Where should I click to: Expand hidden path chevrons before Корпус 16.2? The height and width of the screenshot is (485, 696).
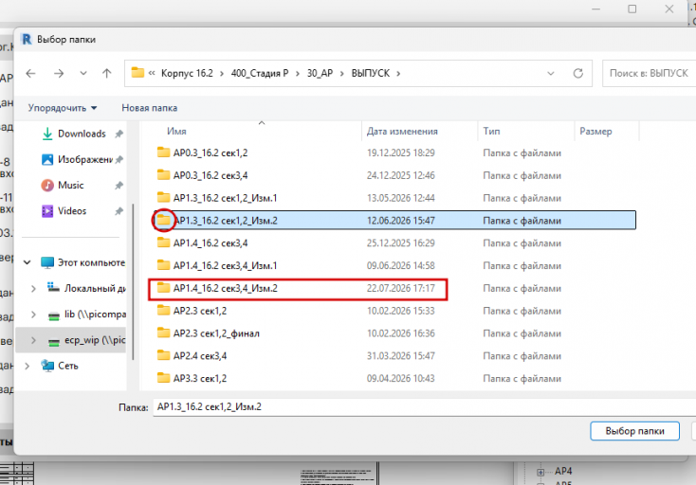point(152,73)
